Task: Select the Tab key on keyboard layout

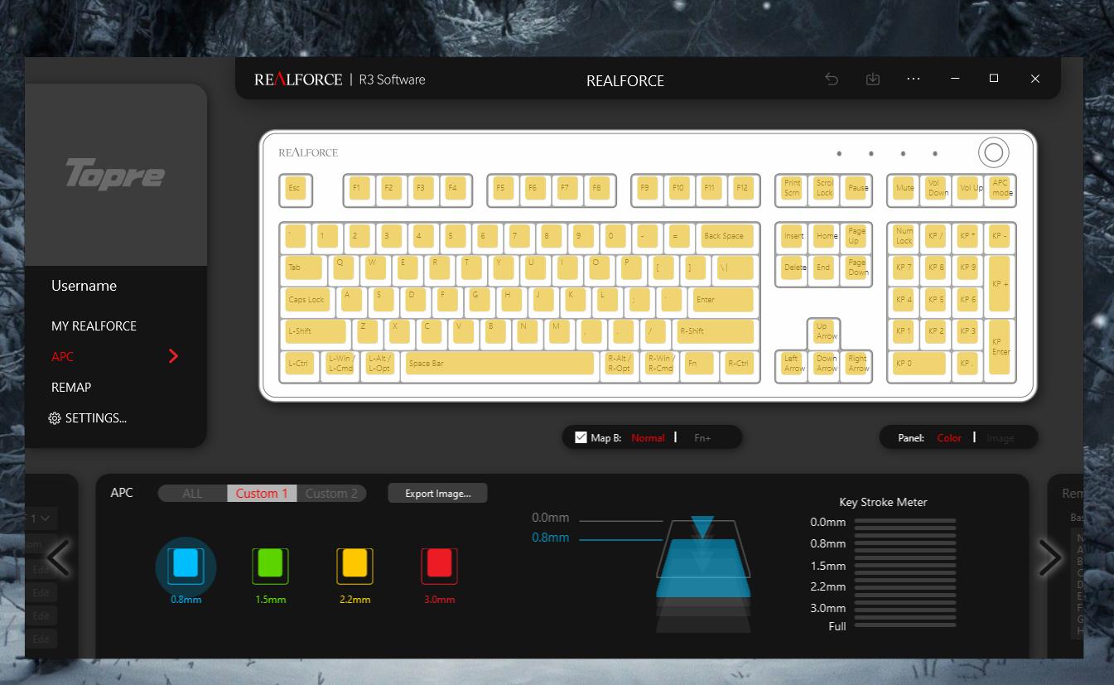Action: click(x=305, y=268)
